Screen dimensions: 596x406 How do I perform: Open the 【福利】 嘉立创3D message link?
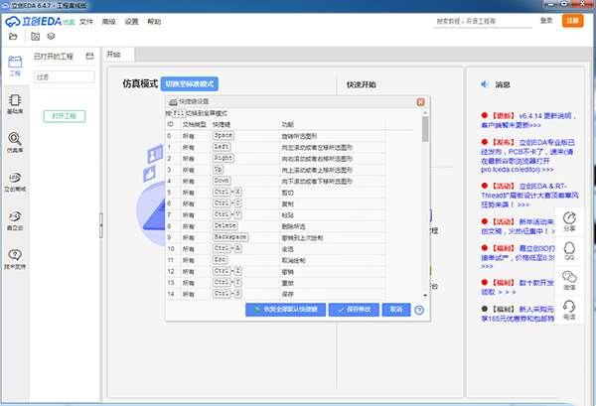[518, 257]
